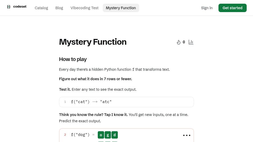Open the Vibecoding Test page

click(84, 8)
